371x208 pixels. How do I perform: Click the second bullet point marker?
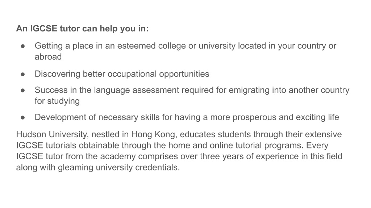(x=23, y=74)
